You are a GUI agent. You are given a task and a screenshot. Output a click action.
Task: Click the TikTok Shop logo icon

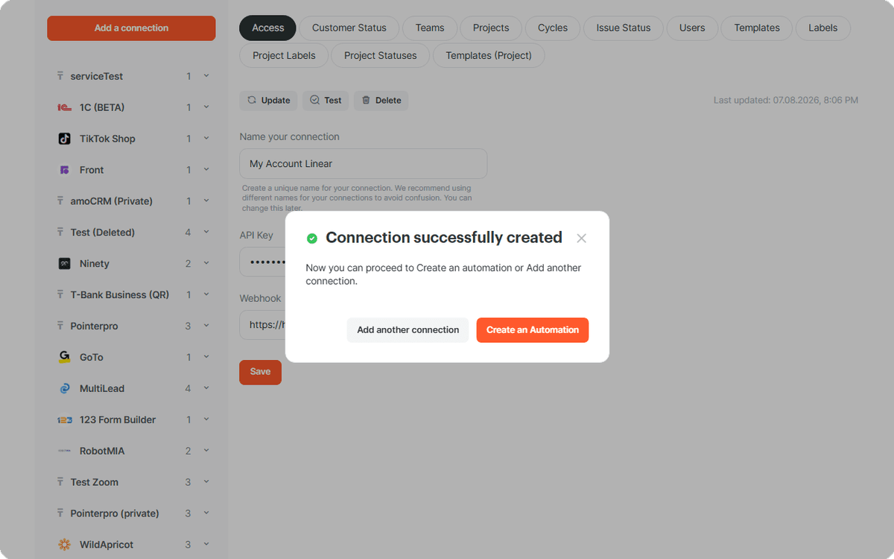65,139
